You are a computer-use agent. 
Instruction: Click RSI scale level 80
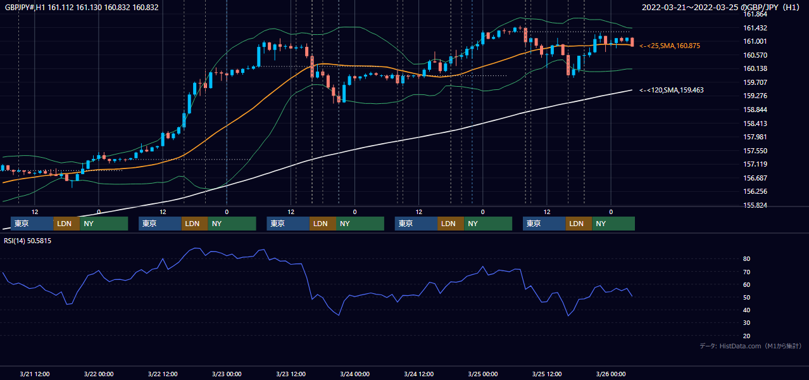point(747,259)
